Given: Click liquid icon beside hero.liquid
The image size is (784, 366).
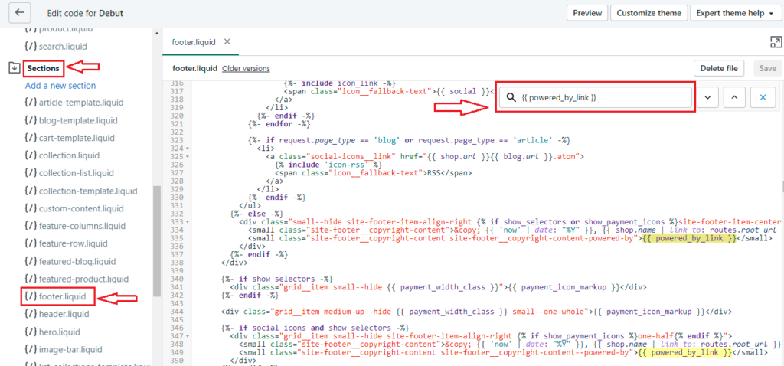Looking at the screenshot, I should coord(31,332).
